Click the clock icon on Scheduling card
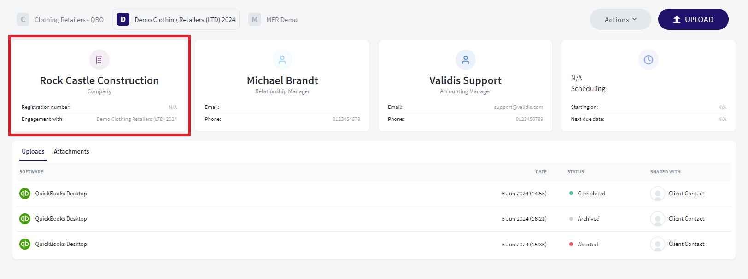 coord(649,60)
